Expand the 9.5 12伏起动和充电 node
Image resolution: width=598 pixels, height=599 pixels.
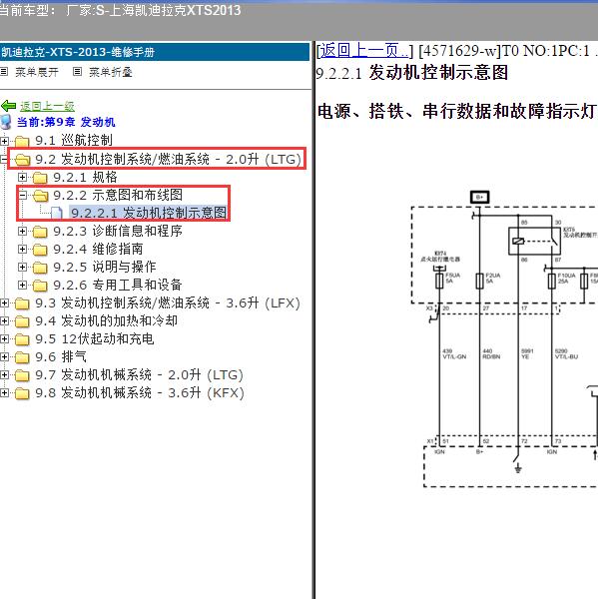(x=4, y=339)
